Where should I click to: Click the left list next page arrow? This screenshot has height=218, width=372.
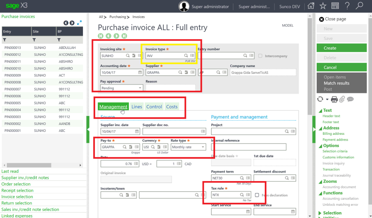tap(72, 23)
